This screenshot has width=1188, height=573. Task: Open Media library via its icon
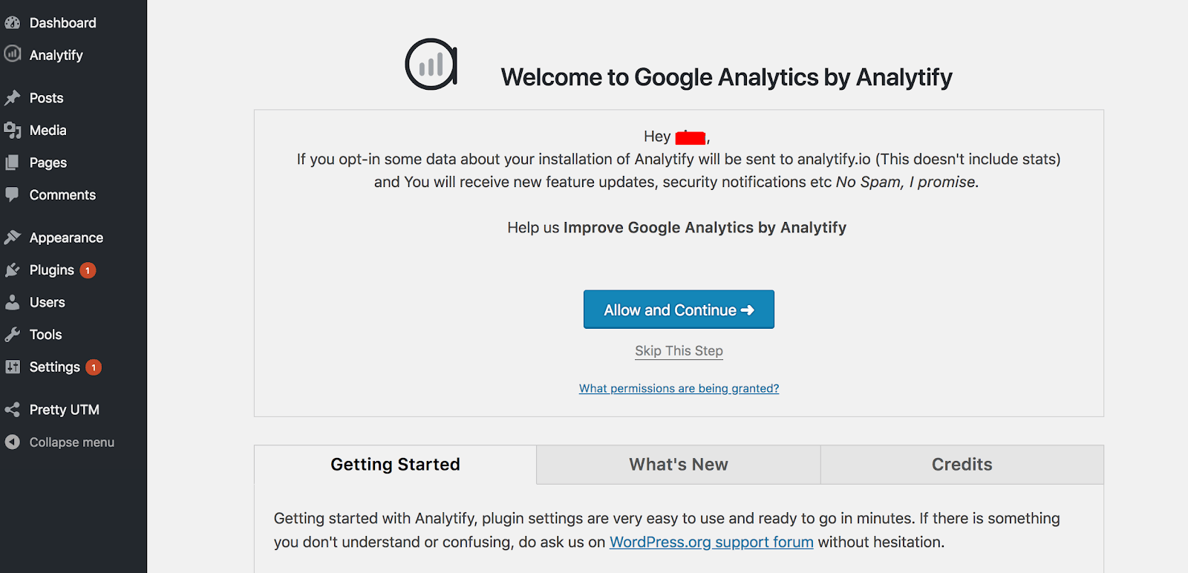tap(13, 130)
